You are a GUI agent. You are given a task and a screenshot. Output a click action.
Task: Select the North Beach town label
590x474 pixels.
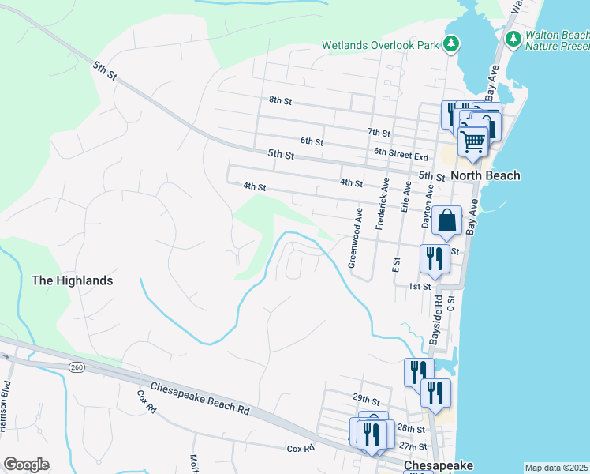(x=484, y=175)
